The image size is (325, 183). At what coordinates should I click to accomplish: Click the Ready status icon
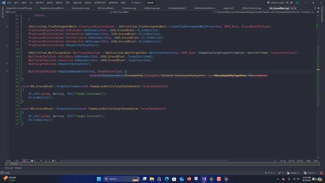coord(2,173)
